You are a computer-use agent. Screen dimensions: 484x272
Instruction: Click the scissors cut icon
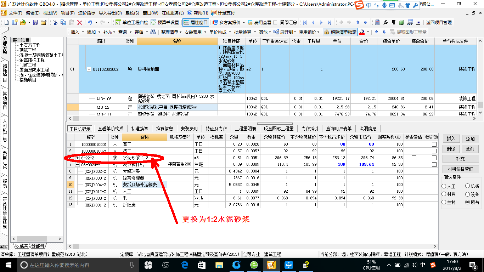click(55, 22)
